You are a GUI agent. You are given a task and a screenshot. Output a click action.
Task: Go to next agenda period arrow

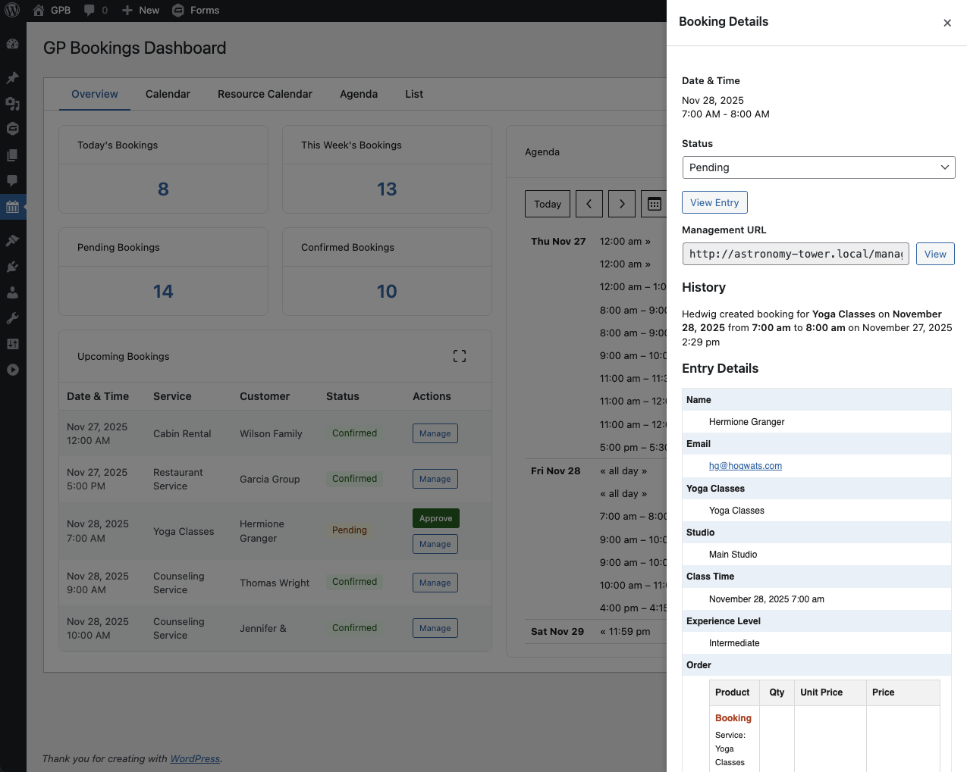point(622,204)
